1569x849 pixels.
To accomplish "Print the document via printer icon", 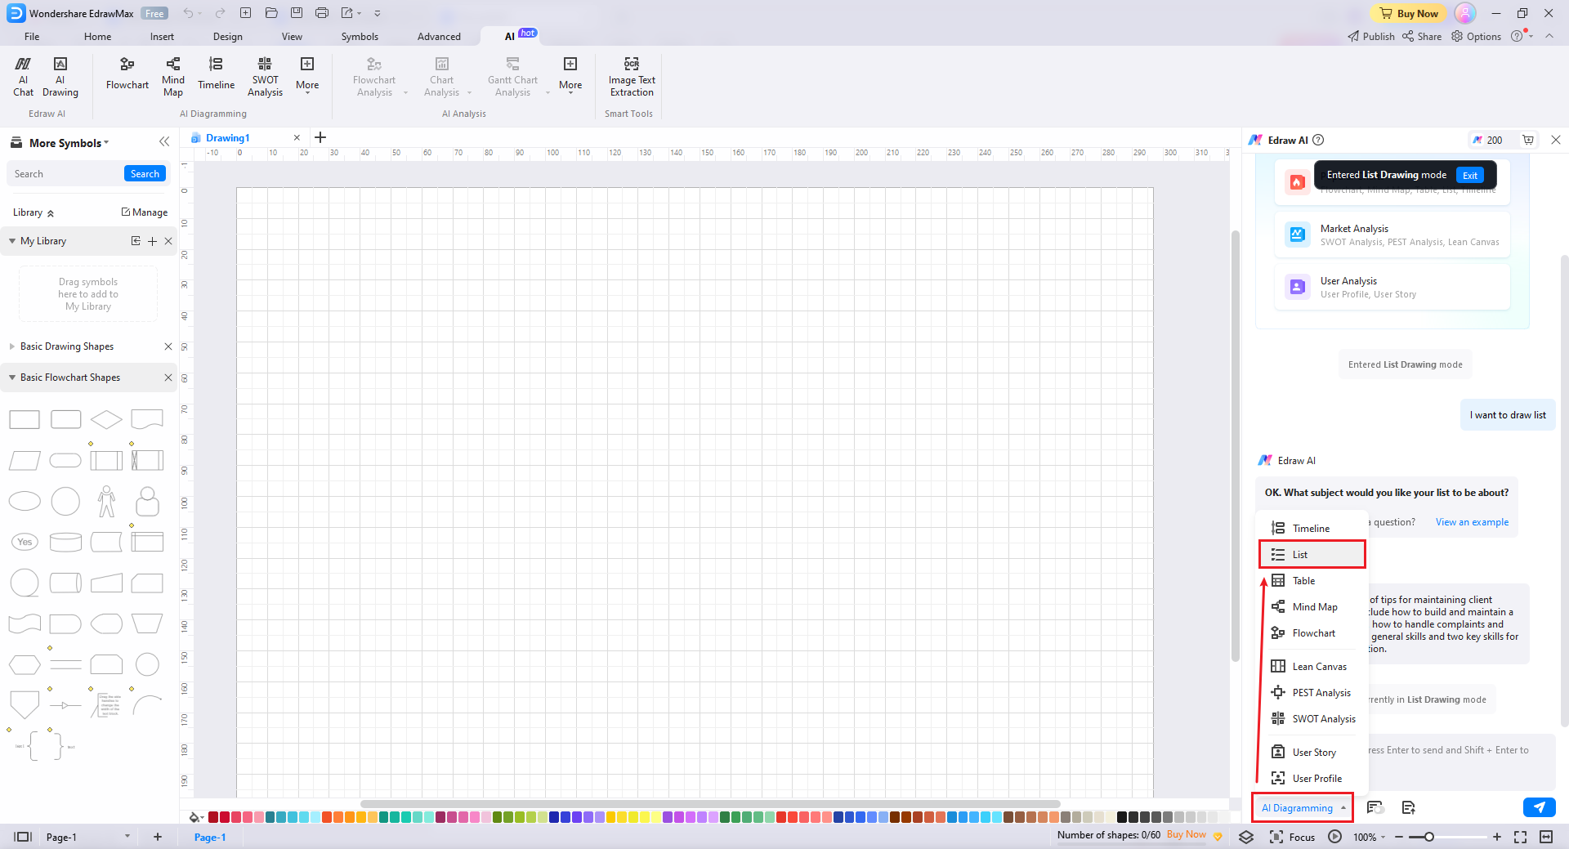I will (x=322, y=13).
